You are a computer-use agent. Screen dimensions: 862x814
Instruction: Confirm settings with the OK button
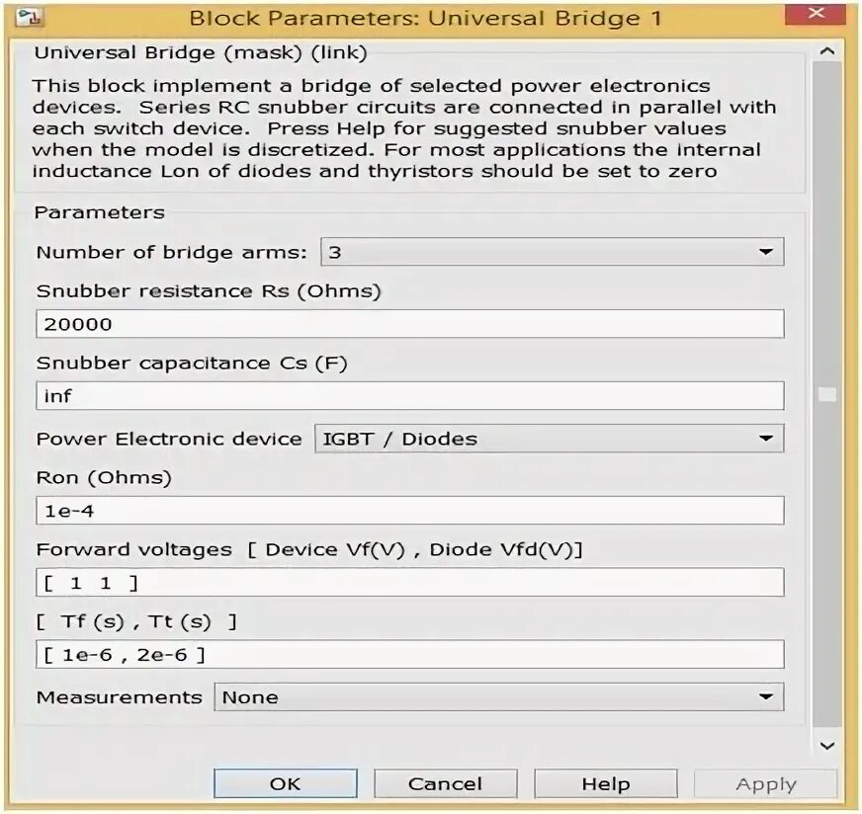pos(286,783)
